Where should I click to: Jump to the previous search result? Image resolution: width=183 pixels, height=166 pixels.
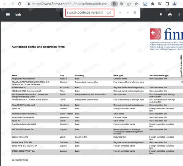[120, 13]
